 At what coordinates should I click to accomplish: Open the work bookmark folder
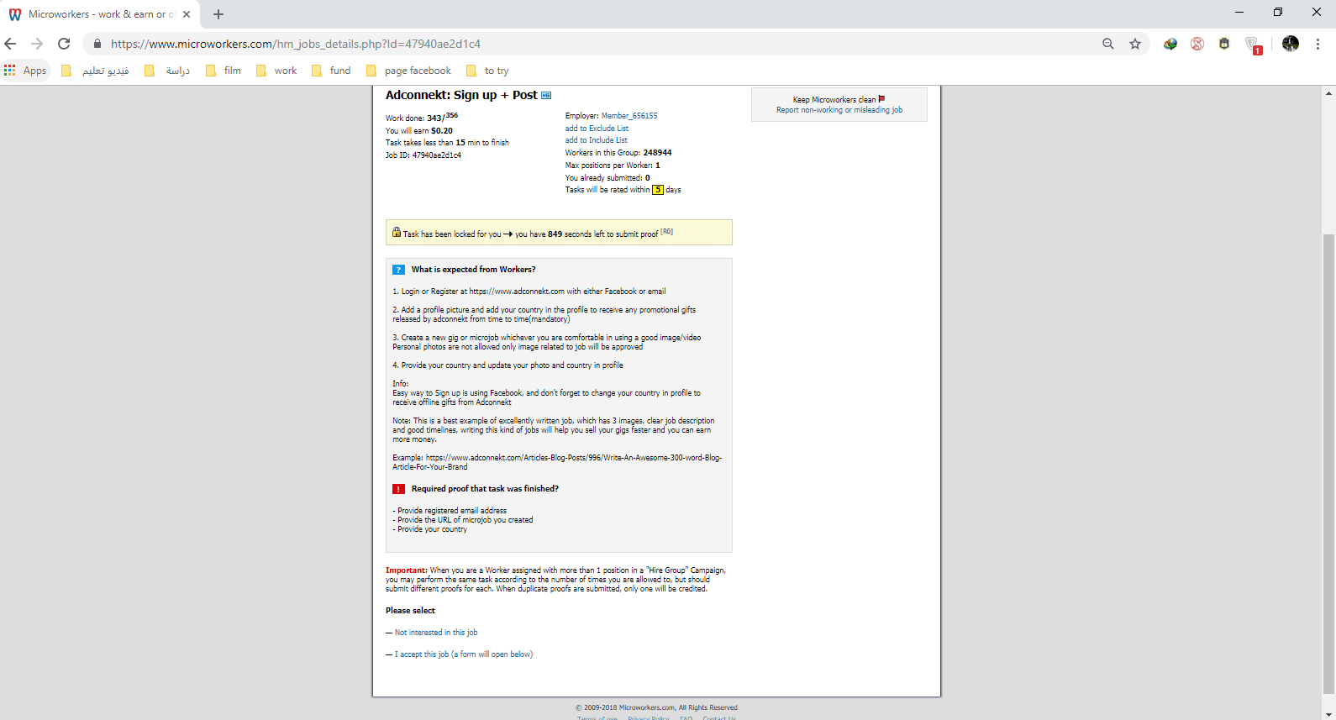click(276, 71)
